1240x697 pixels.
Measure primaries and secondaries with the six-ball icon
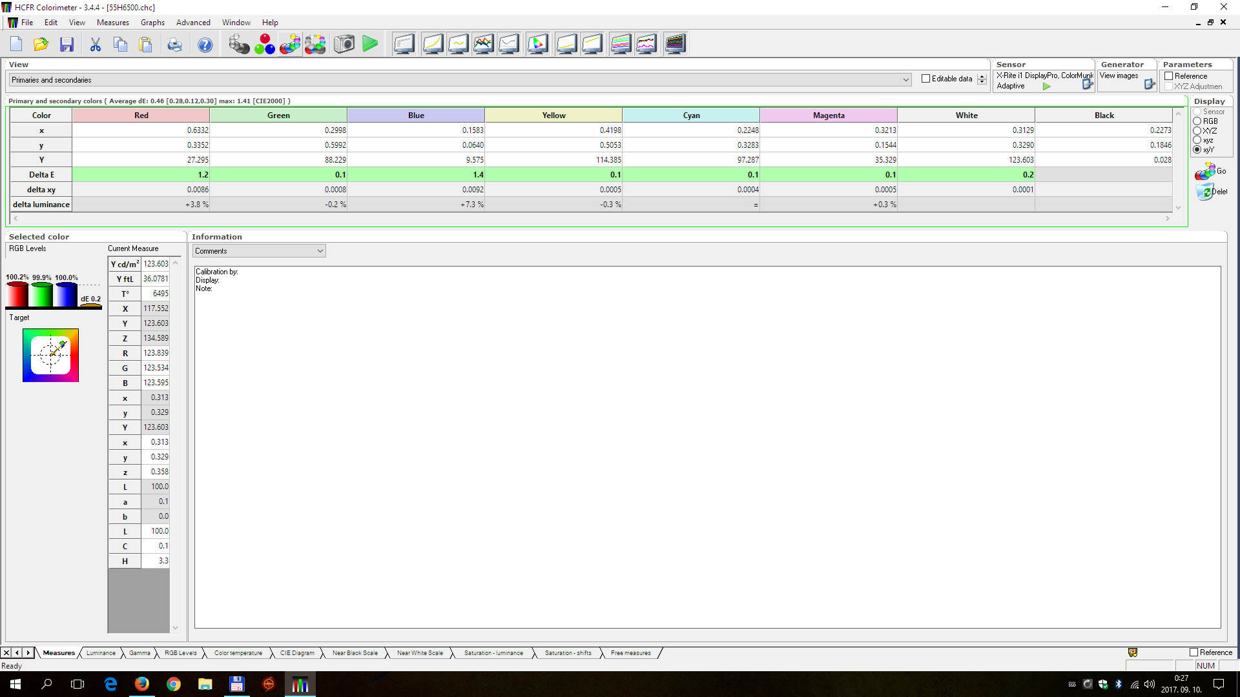pos(290,44)
